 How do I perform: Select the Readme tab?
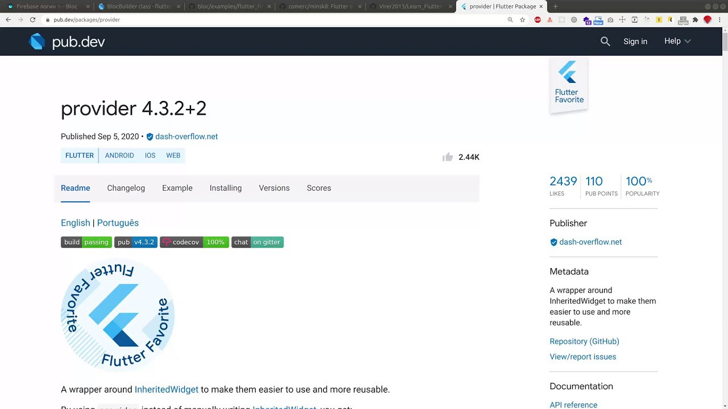coord(76,188)
